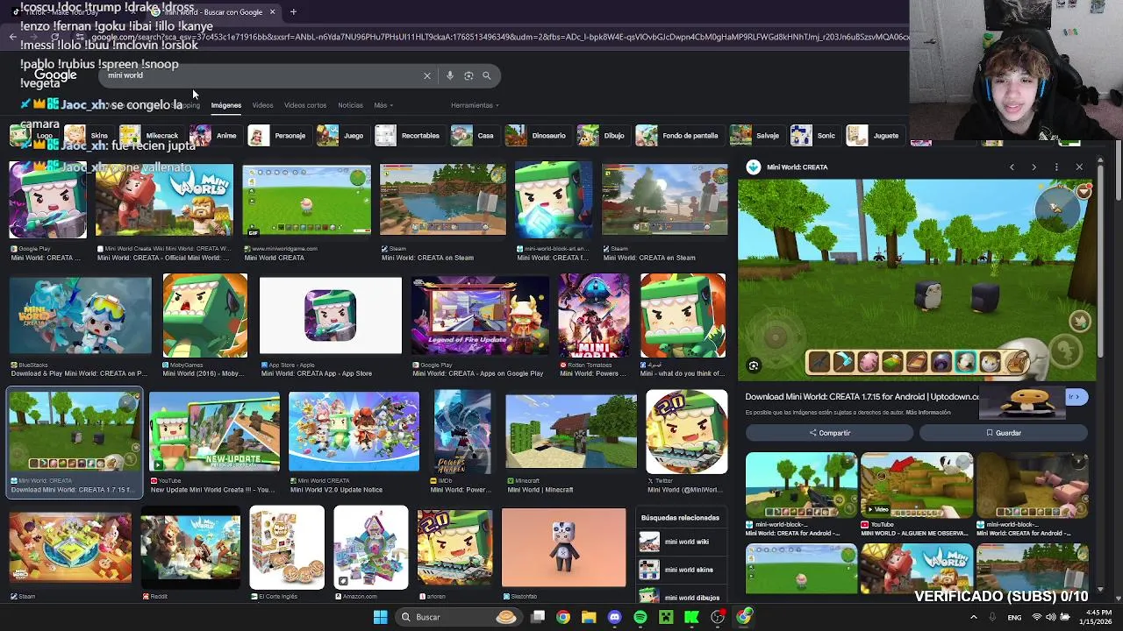Go to next image in the preview panel
Image resolution: width=1123 pixels, height=631 pixels.
pos(1034,167)
